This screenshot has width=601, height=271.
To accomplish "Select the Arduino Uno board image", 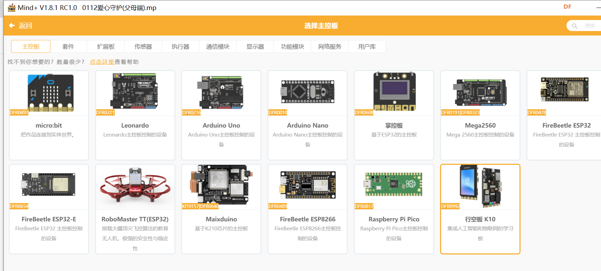I will [220, 92].
